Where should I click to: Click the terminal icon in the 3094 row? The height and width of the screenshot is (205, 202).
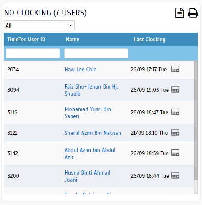(x=175, y=89)
